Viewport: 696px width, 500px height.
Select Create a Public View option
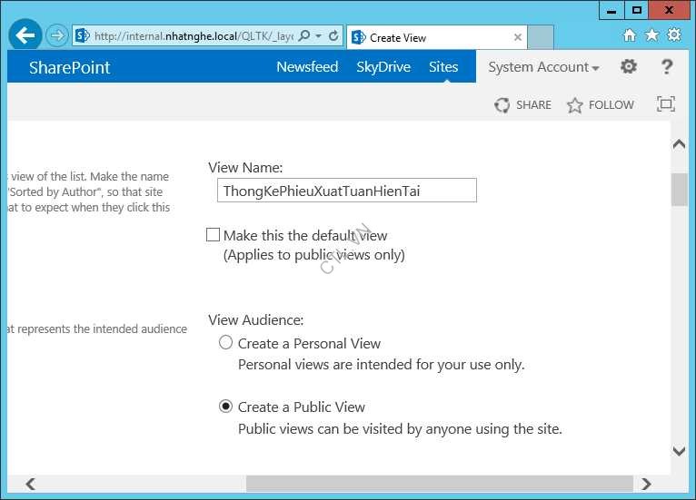point(226,407)
